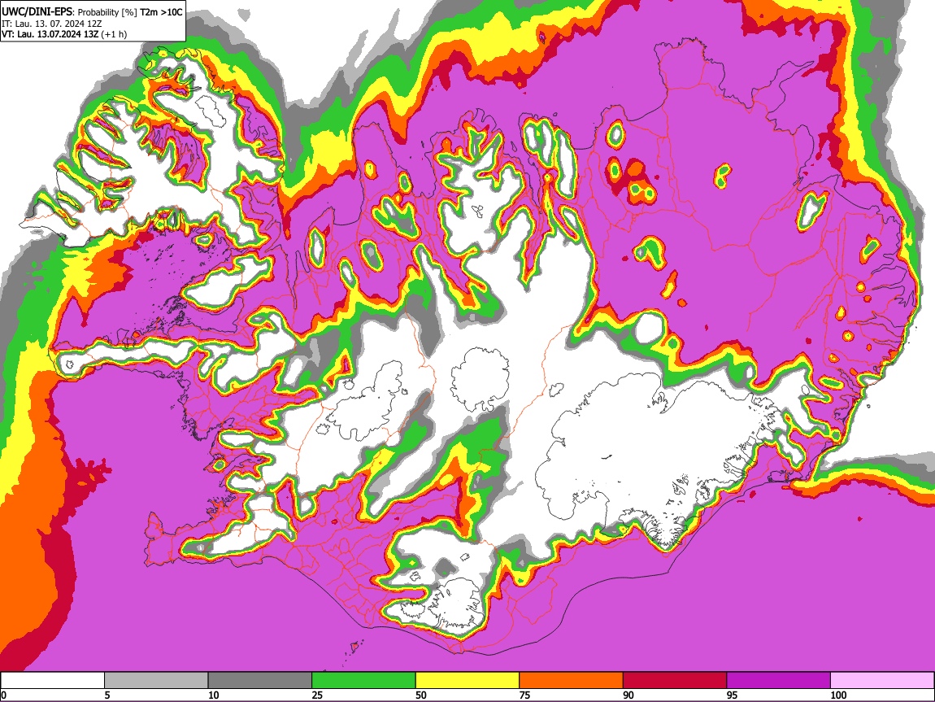Click the dark grey 10–25 legend swatch
The image size is (935, 702).
[260, 681]
